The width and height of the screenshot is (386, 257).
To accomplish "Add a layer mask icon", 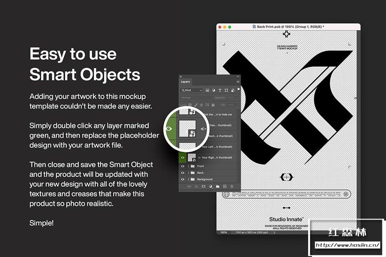I will pyautogui.click(x=204, y=187).
